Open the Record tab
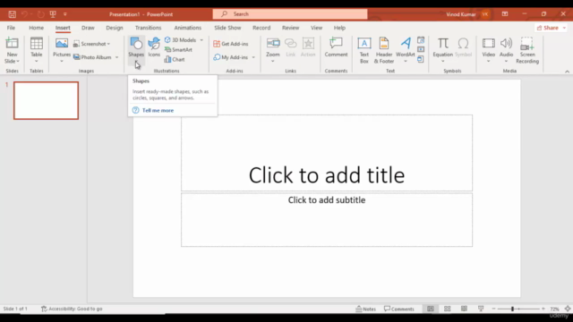573x322 pixels. click(261, 28)
